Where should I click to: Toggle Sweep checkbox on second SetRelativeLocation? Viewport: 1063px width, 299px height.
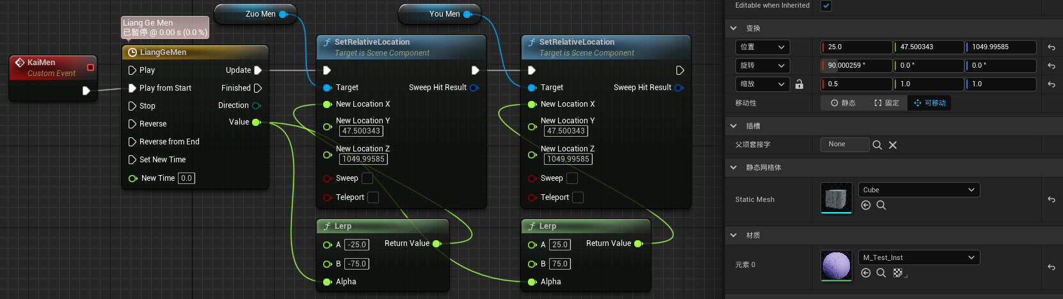point(572,178)
